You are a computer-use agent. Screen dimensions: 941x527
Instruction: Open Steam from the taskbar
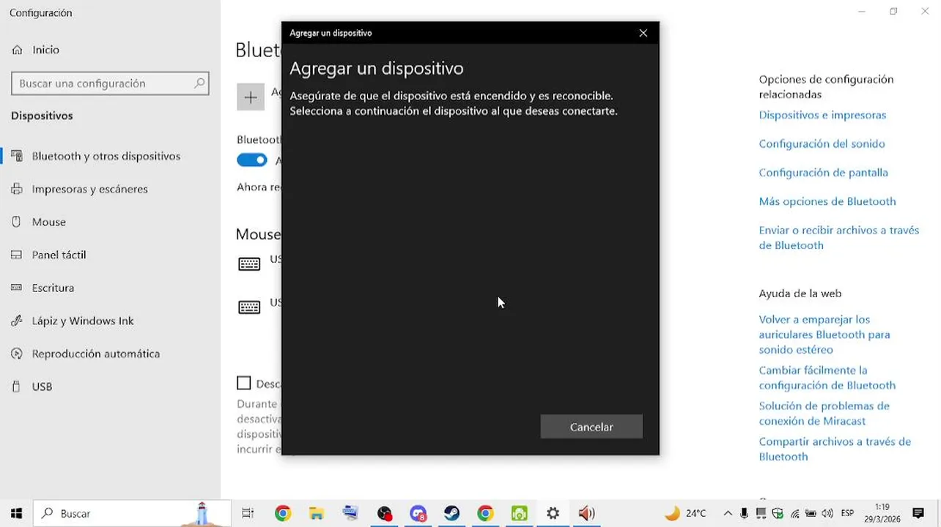(x=451, y=513)
